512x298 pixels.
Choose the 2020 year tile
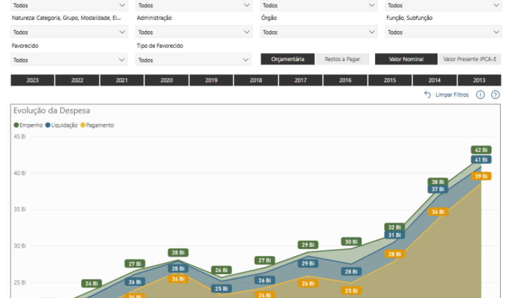[x=166, y=80]
